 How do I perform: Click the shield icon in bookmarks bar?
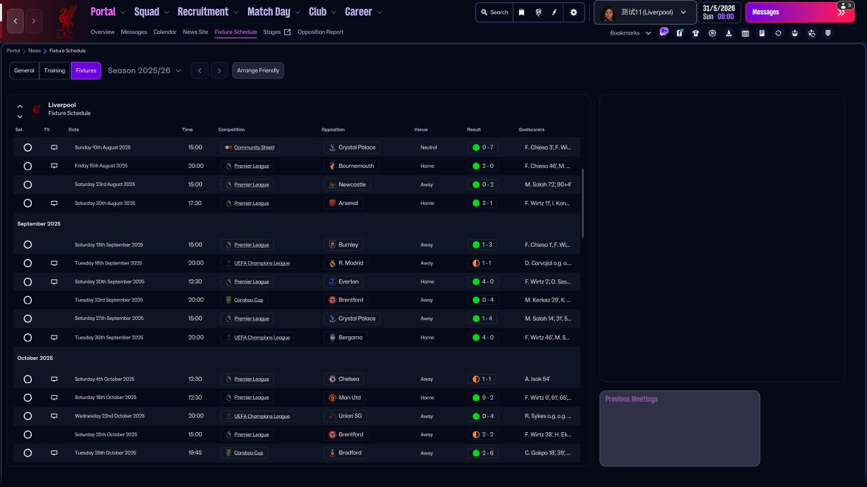coord(828,33)
